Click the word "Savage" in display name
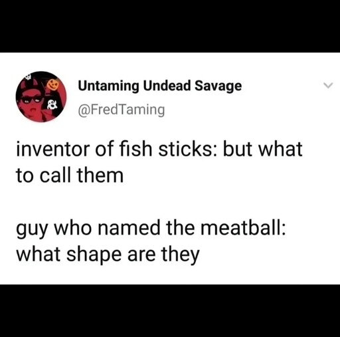This screenshot has height=337, width=340. [x=218, y=86]
